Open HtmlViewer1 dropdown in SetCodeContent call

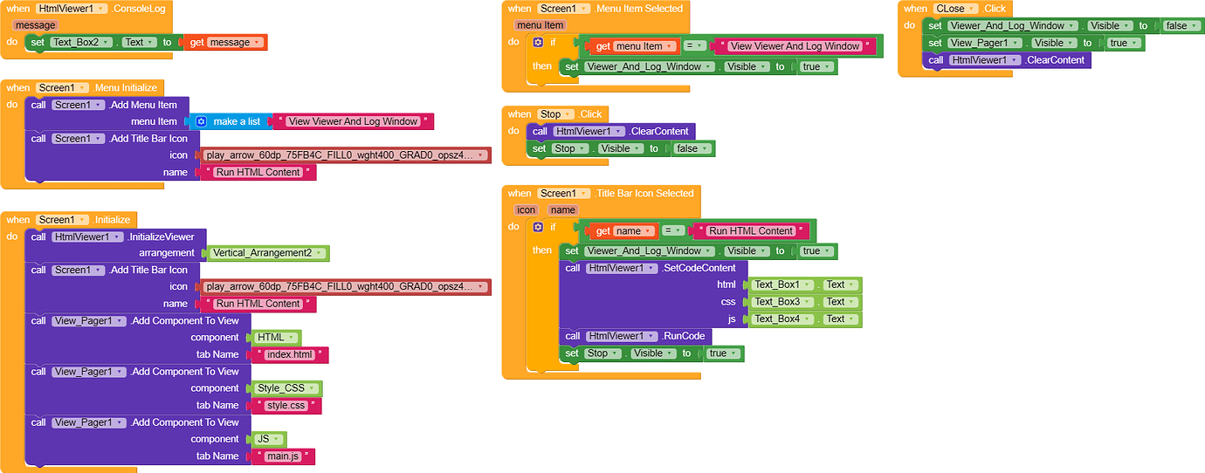pyautogui.click(x=622, y=268)
